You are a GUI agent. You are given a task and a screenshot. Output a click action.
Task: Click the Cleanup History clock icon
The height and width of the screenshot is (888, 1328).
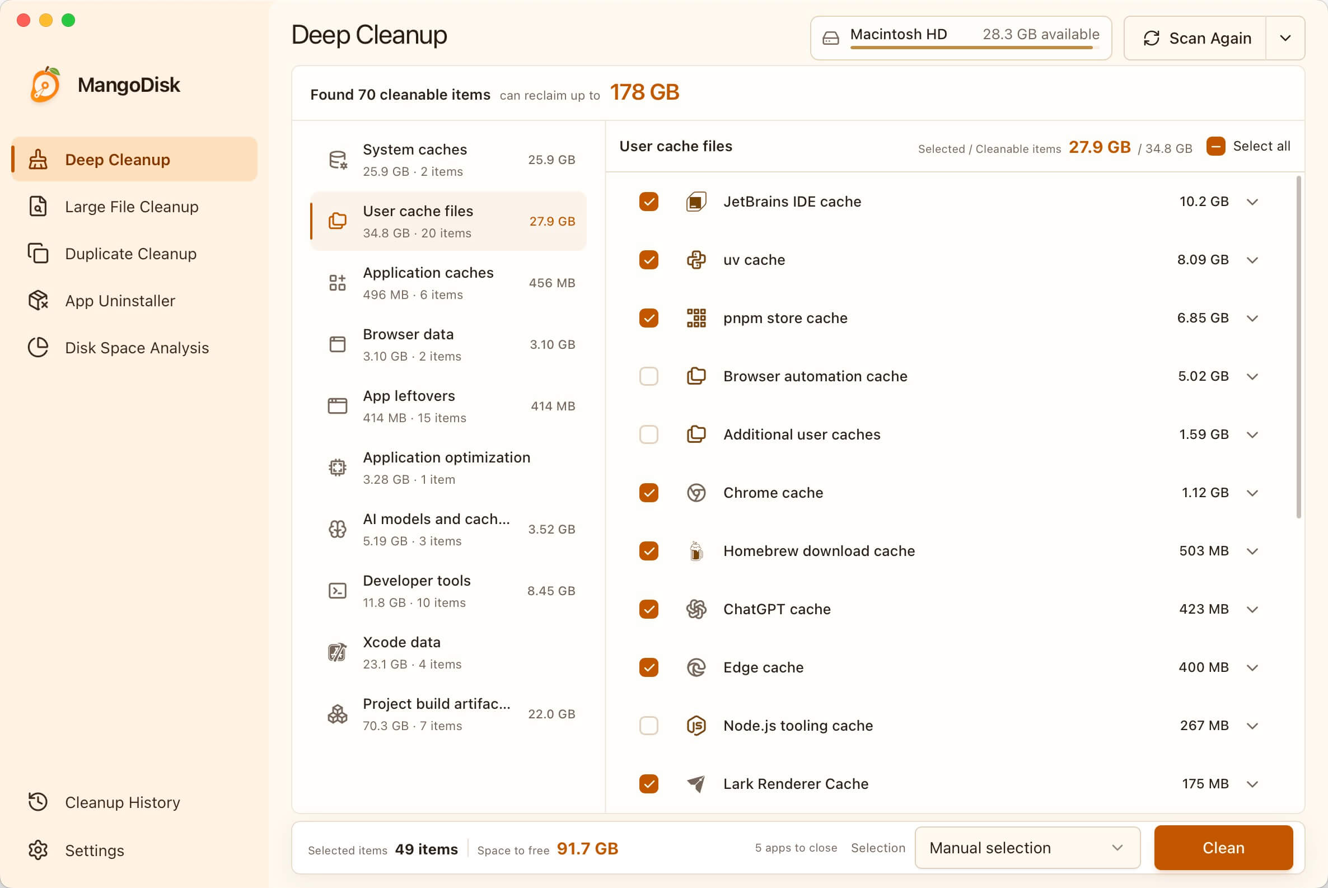tap(38, 802)
